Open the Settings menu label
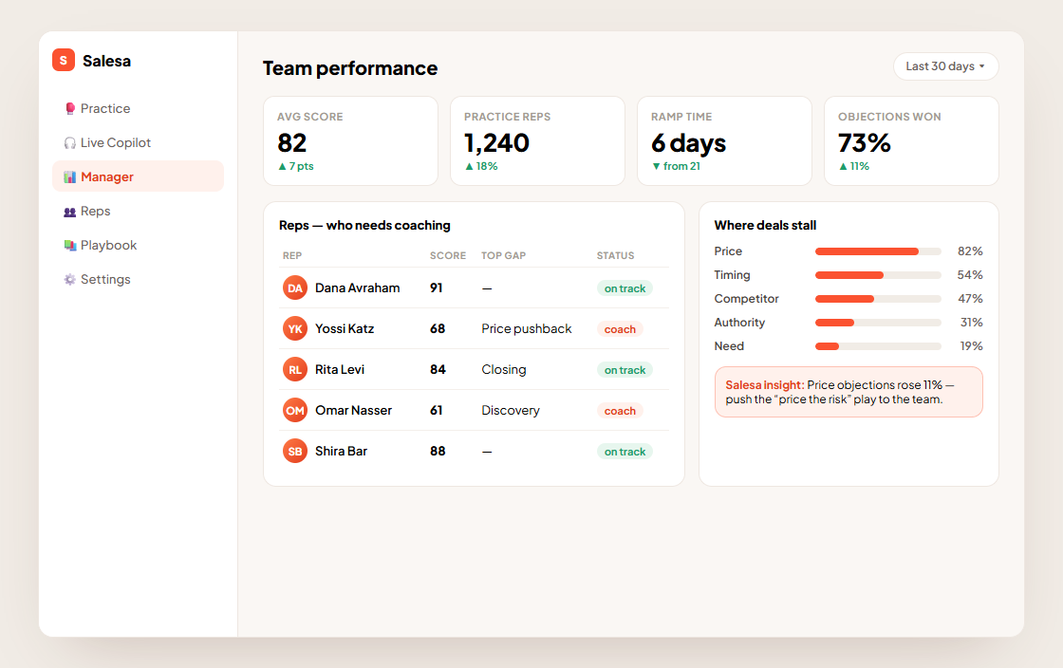 (105, 279)
